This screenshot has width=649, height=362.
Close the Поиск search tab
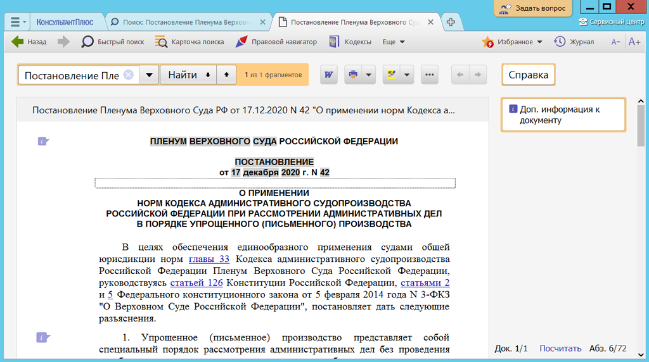pyautogui.click(x=262, y=22)
